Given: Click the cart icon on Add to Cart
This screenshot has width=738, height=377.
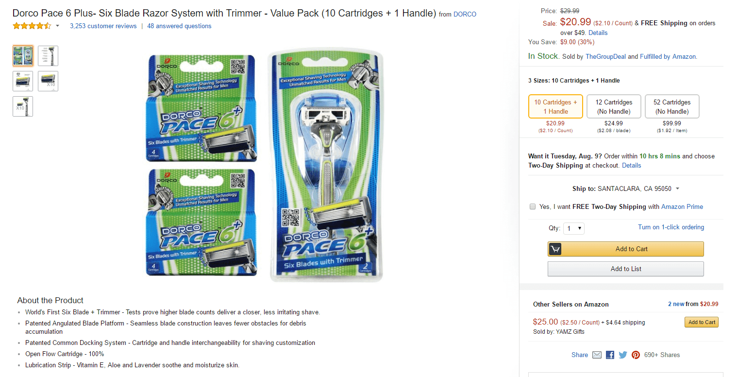Looking at the screenshot, I should pos(555,249).
